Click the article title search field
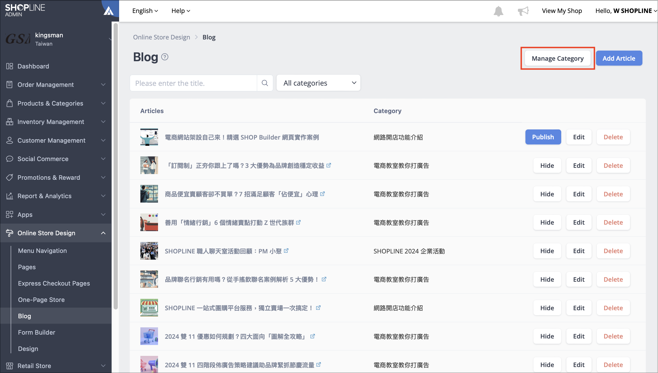 tap(193, 83)
